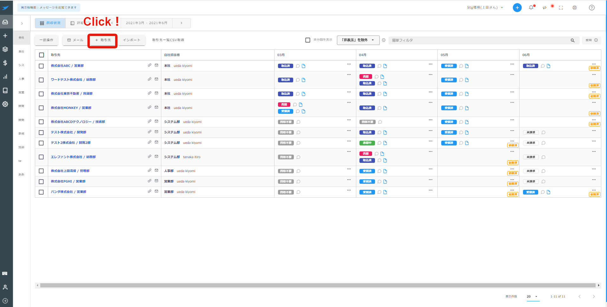Click the info icon next to exclude dropdown
Screen dimensions: 607x307
tap(384, 40)
